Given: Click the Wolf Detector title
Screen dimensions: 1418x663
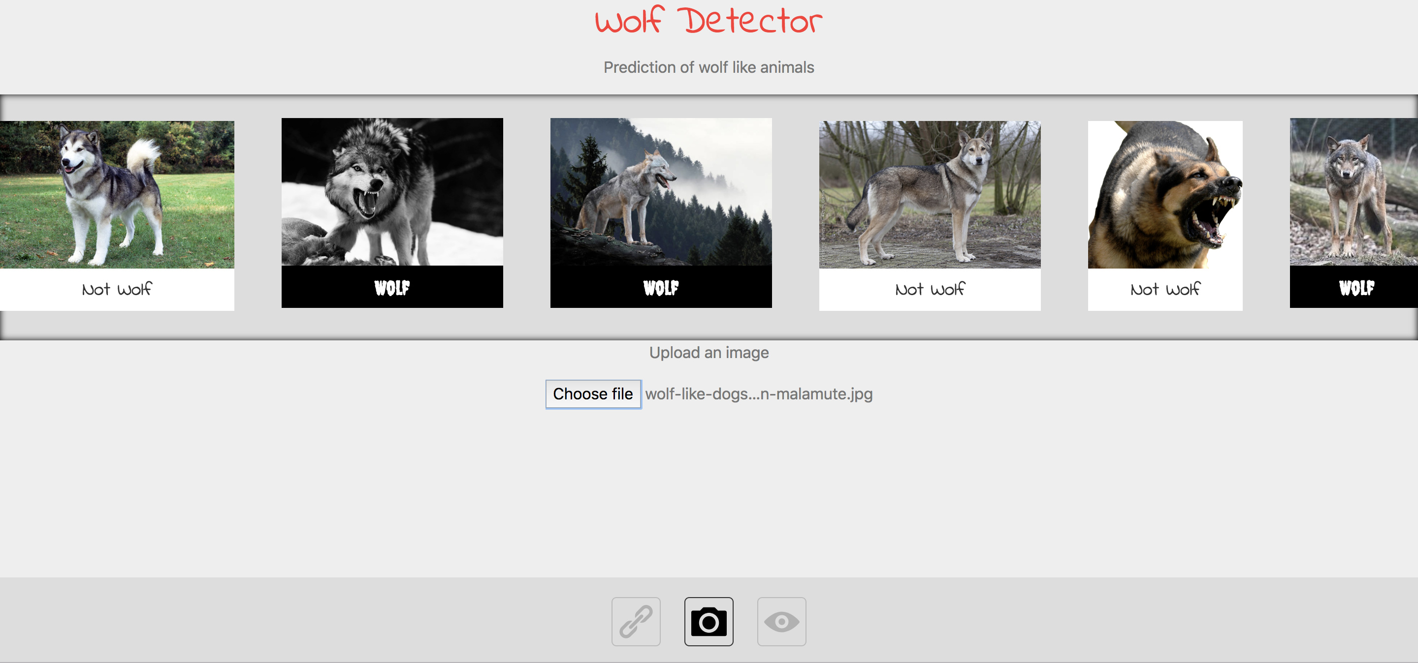Looking at the screenshot, I should [709, 20].
